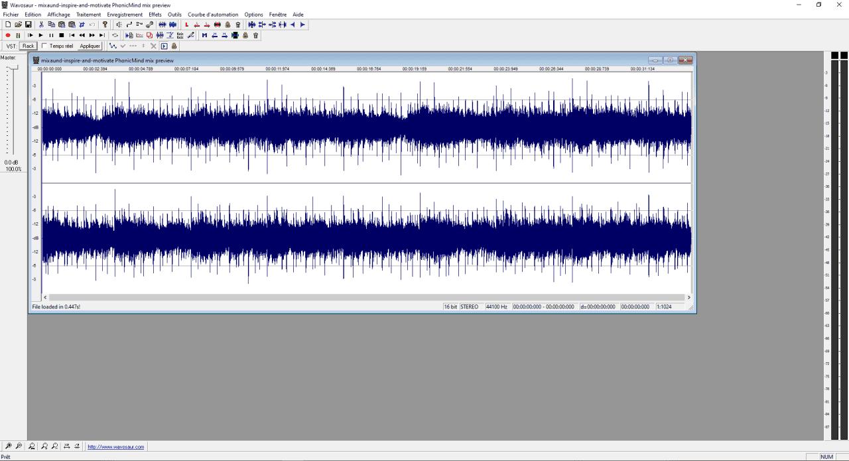Viewport: 849px width, 461px height.
Task: Enable the Temps réel checkbox
Action: 44,46
